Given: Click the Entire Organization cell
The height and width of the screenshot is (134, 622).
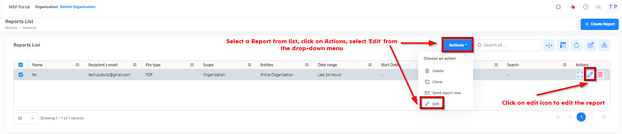Looking at the screenshot, I should [277, 75].
